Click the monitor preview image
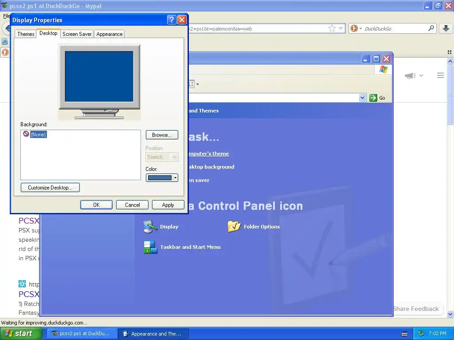 pyautogui.click(x=99, y=81)
